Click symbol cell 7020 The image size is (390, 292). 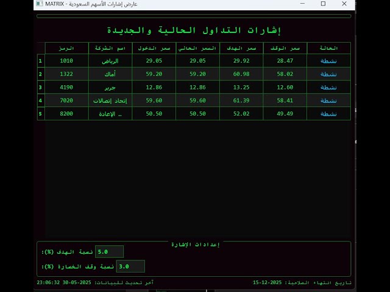66,100
